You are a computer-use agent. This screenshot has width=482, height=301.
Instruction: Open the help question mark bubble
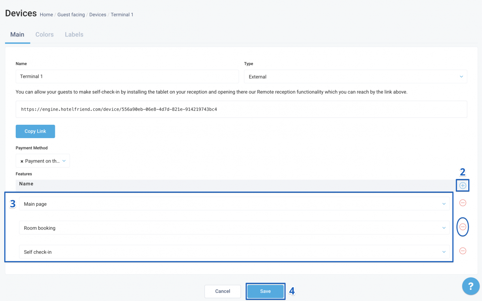pos(471,286)
